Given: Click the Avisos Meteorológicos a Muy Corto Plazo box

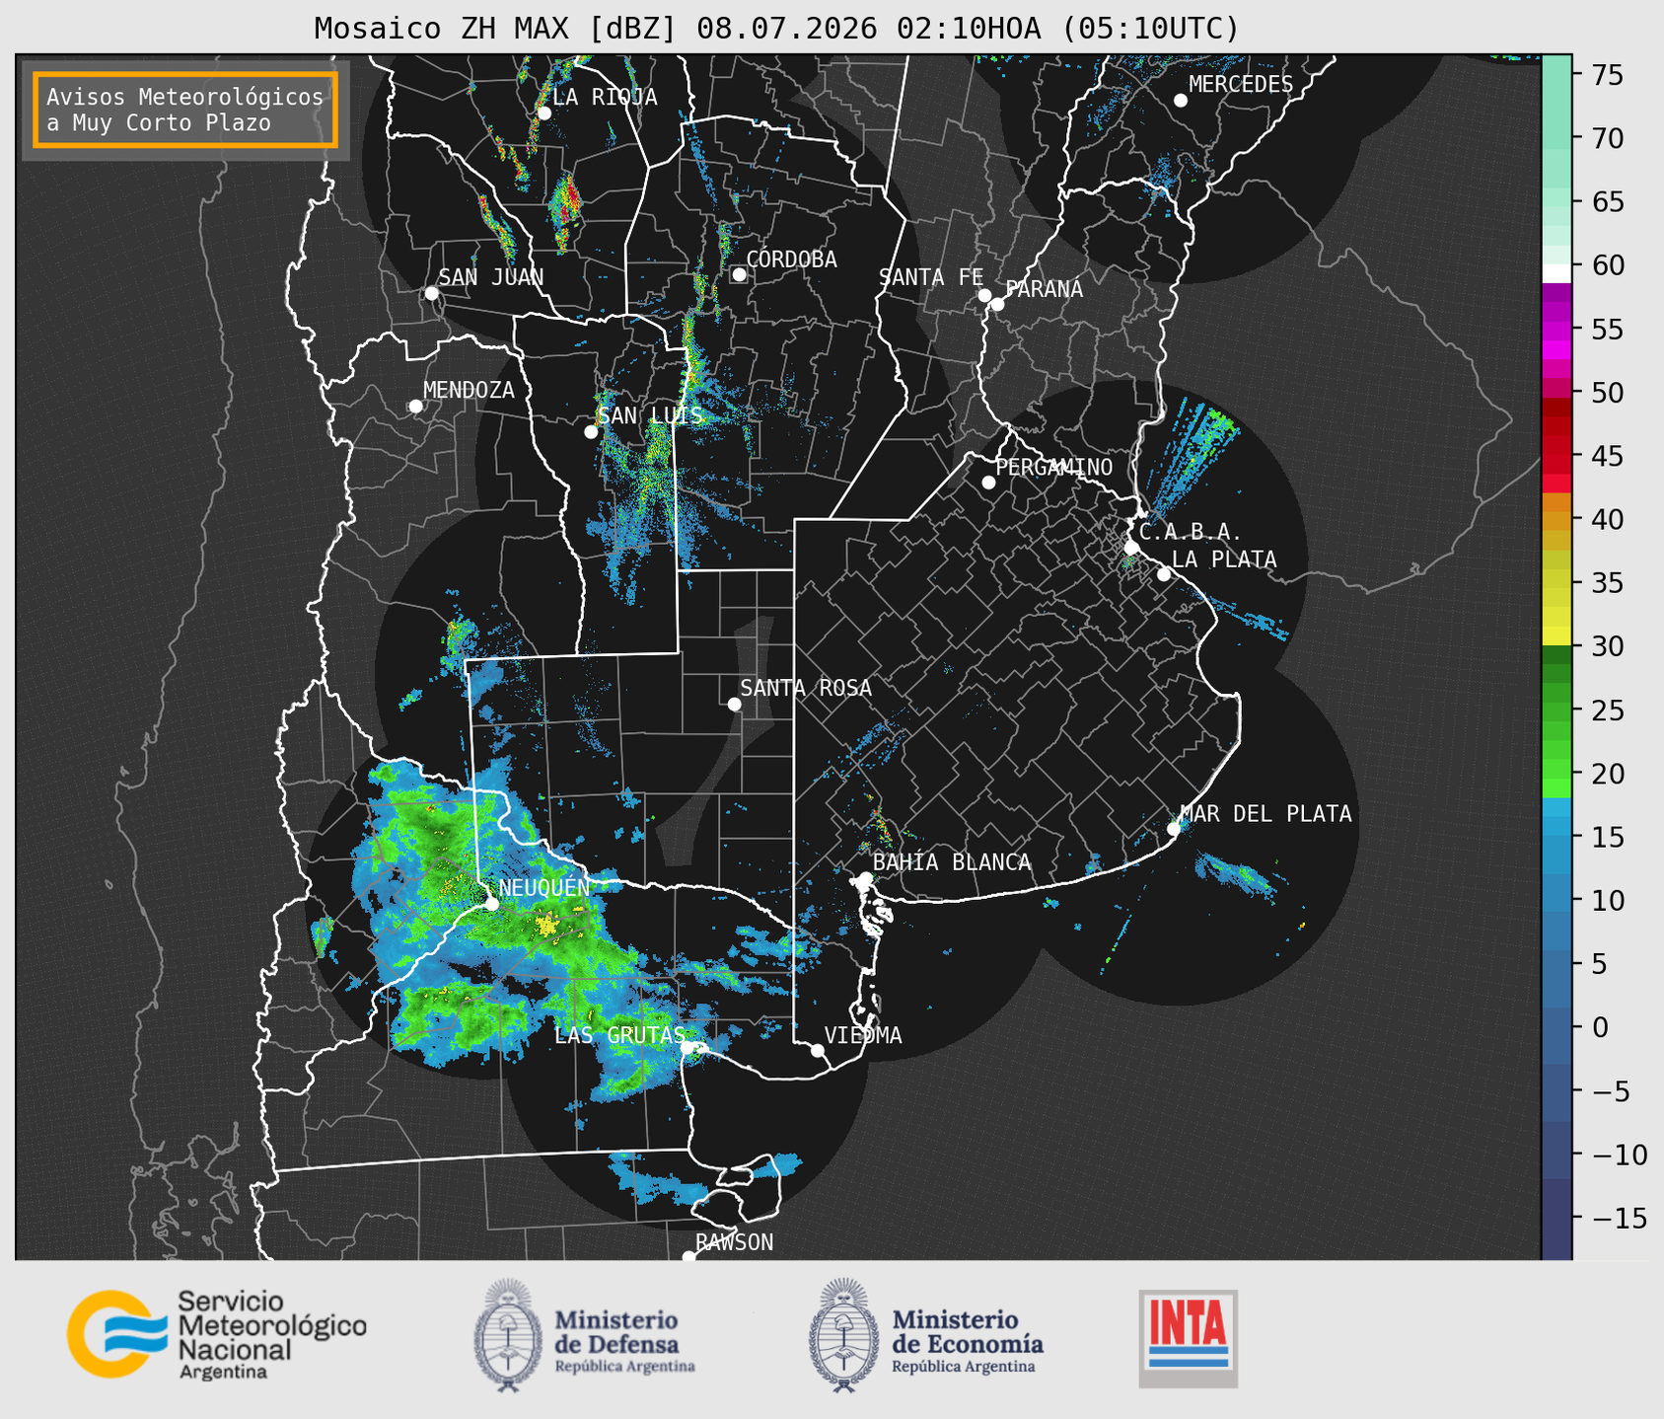Looking at the screenshot, I should pyautogui.click(x=185, y=110).
